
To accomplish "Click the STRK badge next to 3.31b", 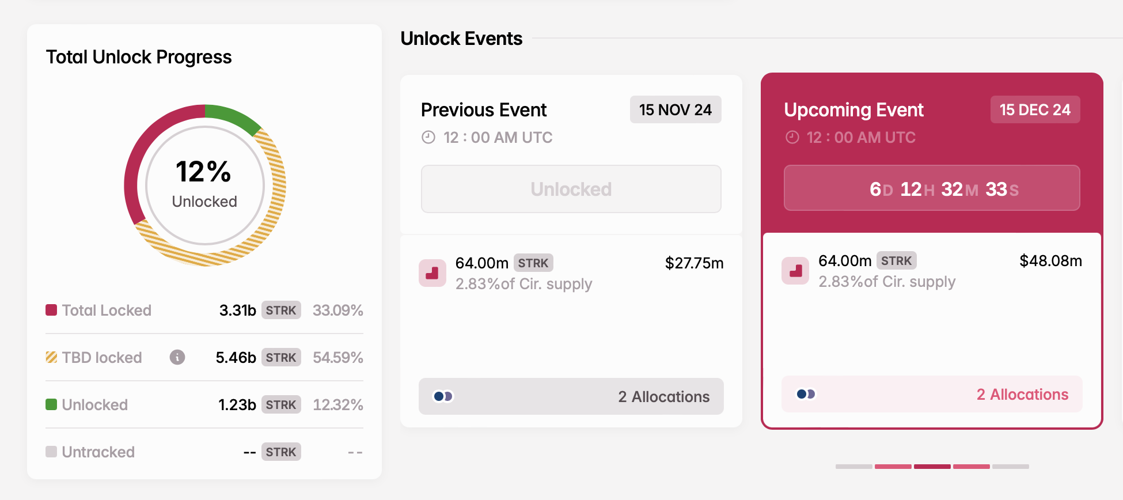I will click(x=280, y=310).
